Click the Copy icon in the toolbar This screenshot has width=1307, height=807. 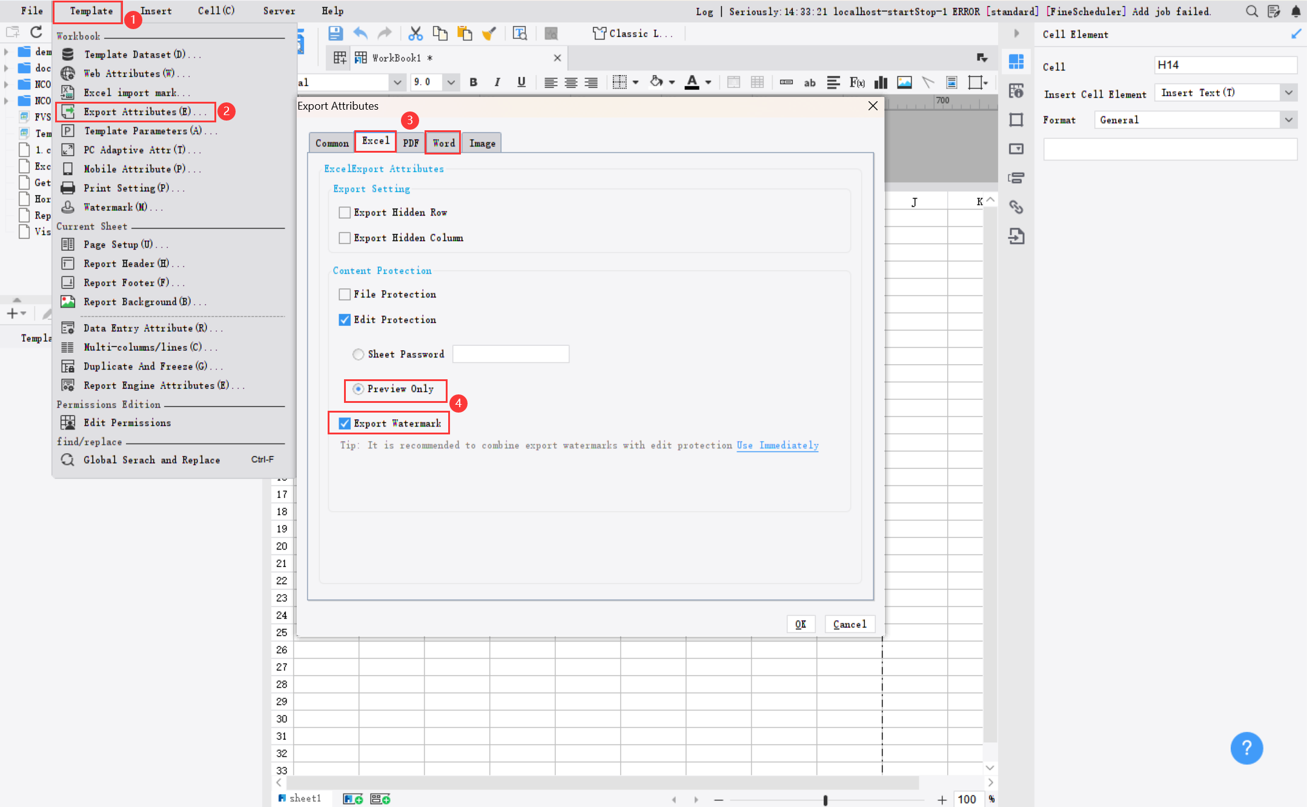tap(440, 33)
